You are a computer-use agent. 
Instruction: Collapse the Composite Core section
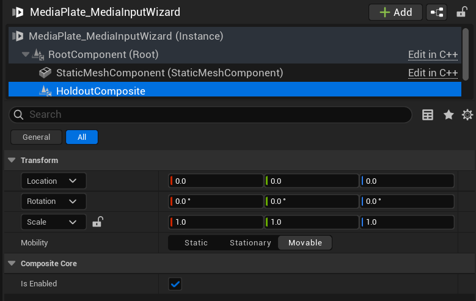12,263
